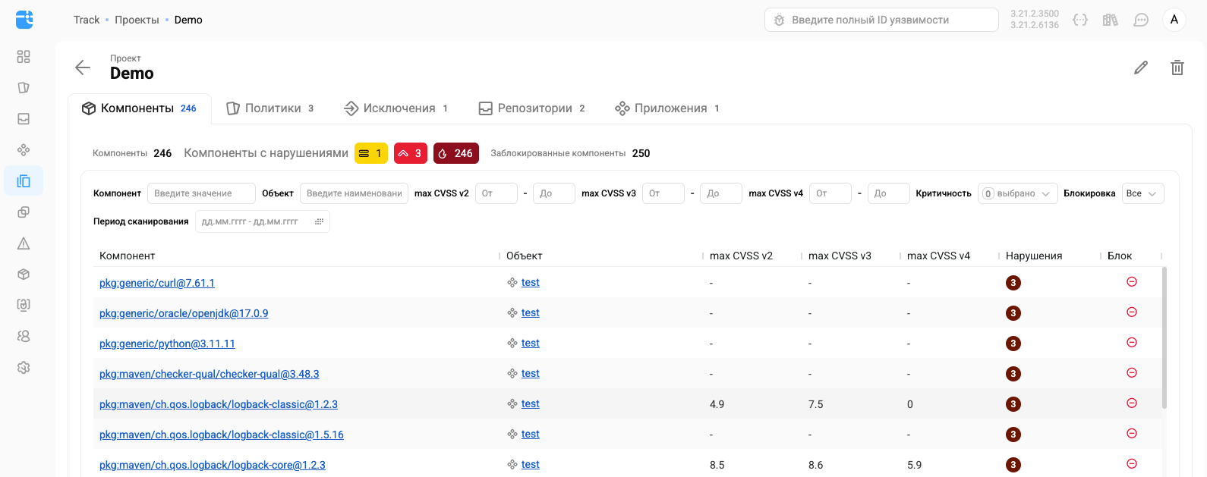
Task: Open the pkg:generic/oracle/openjdk@17.0.9 link
Action: click(184, 313)
